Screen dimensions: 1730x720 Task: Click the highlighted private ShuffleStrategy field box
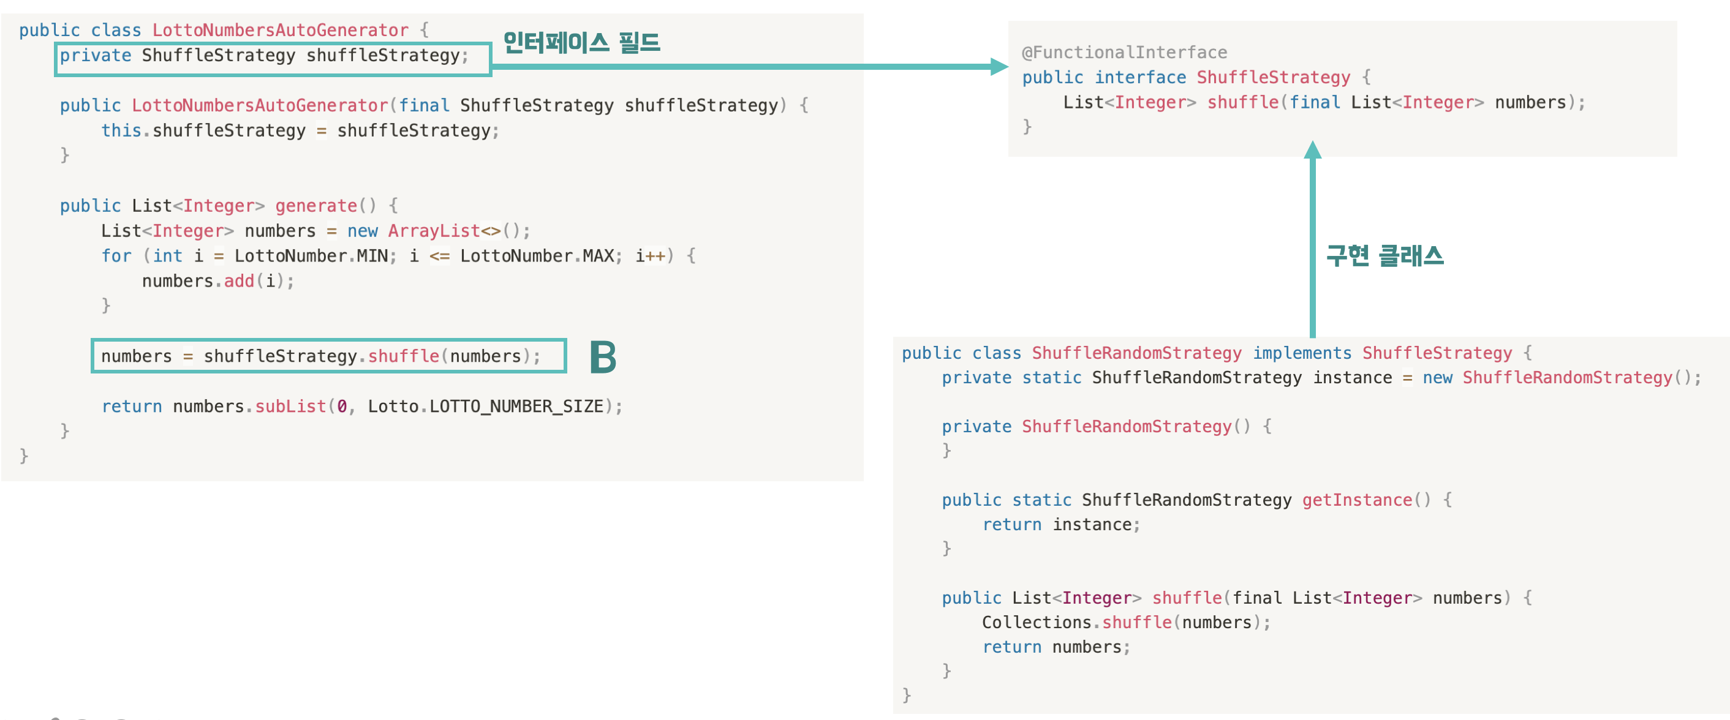pyautogui.click(x=272, y=59)
